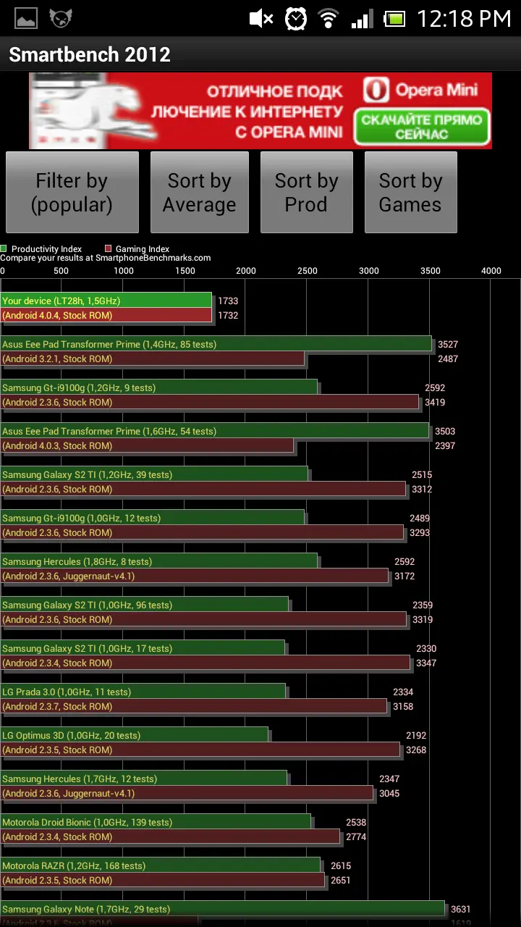Click the red Gaming Index legend swatch
The width and height of the screenshot is (521, 927).
109,248
